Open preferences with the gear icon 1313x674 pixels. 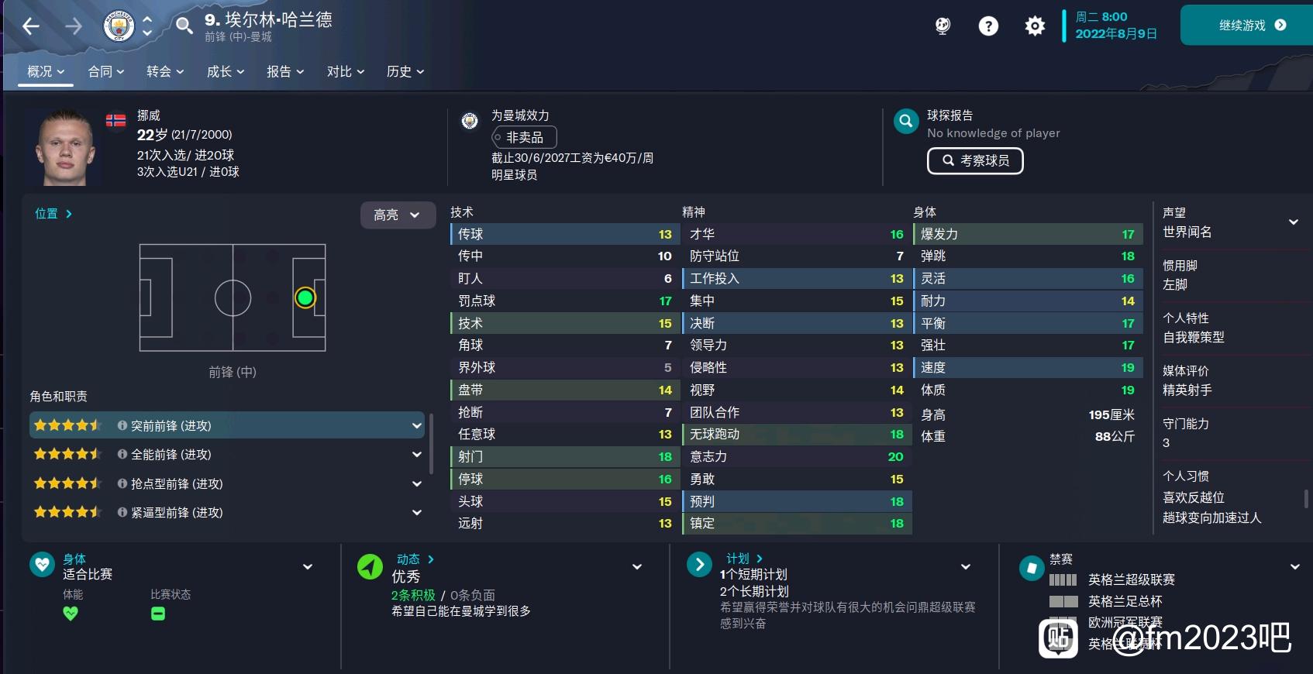(x=1035, y=26)
